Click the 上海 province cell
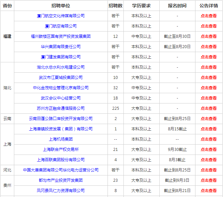The height and width of the screenshot is (197, 223). click(x=7, y=144)
